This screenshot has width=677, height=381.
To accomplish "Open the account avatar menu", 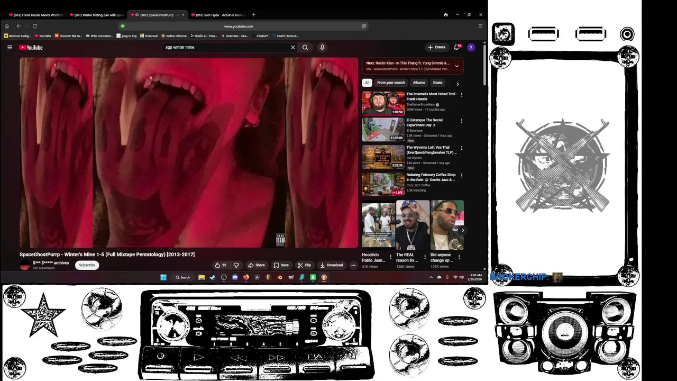I will pyautogui.click(x=471, y=47).
